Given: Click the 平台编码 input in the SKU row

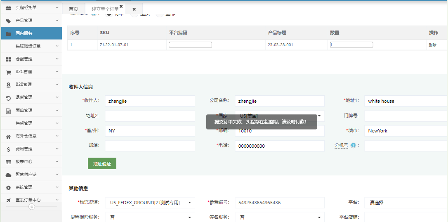Looking at the screenshot, I should (190, 45).
